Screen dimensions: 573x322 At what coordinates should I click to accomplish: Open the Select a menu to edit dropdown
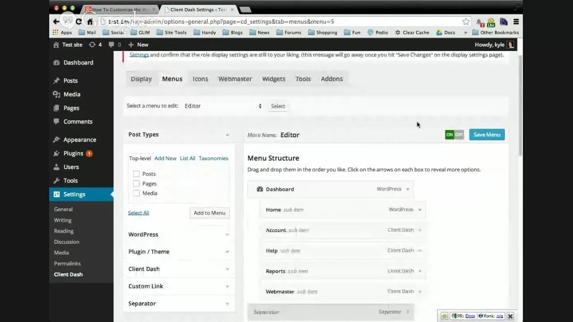coord(223,106)
